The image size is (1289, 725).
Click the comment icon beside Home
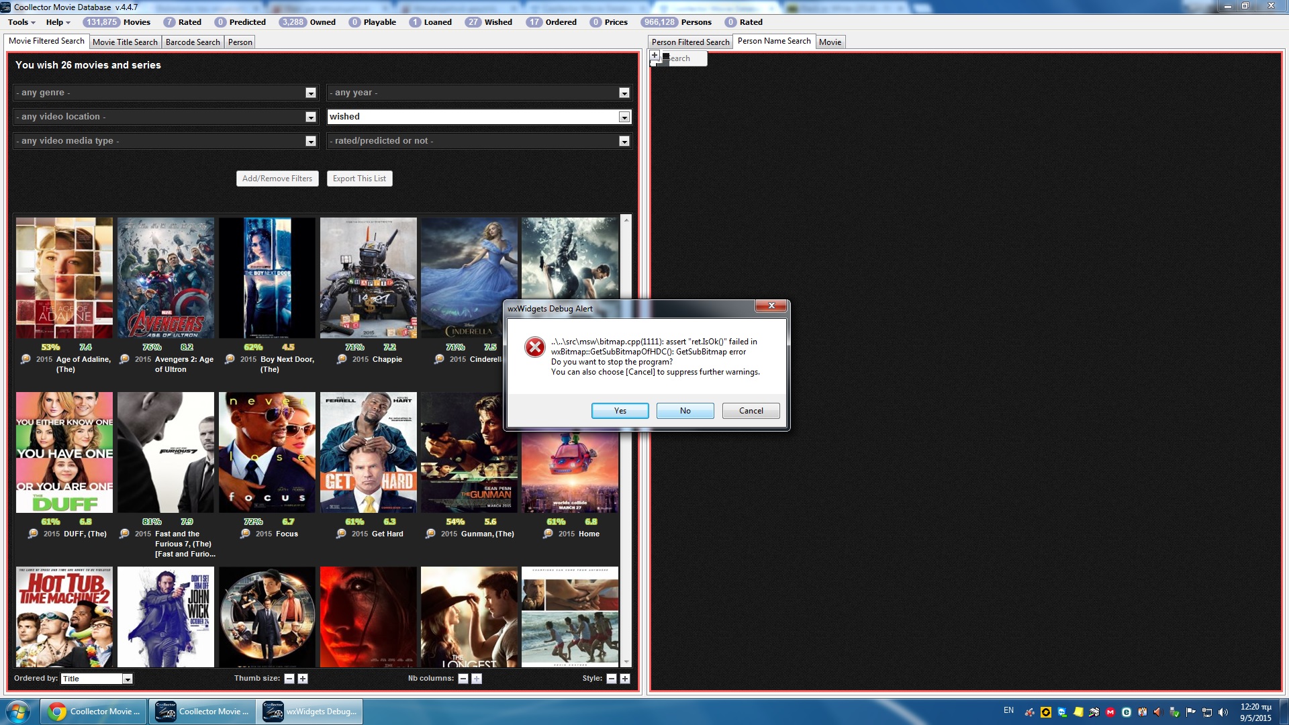point(548,534)
